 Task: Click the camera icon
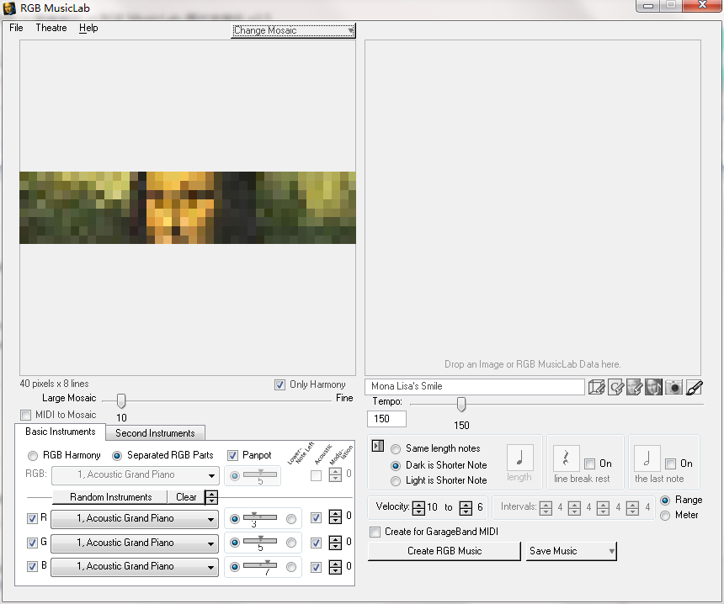click(673, 387)
